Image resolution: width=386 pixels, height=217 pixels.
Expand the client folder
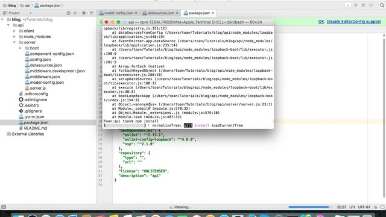click(14, 31)
